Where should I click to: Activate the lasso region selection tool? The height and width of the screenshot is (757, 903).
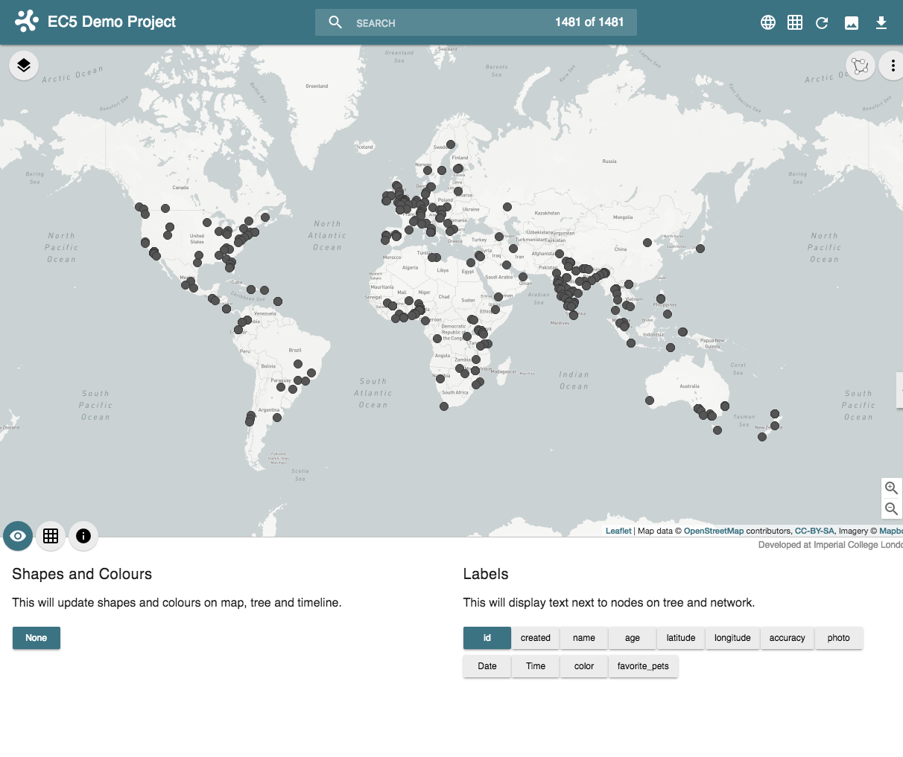[861, 66]
